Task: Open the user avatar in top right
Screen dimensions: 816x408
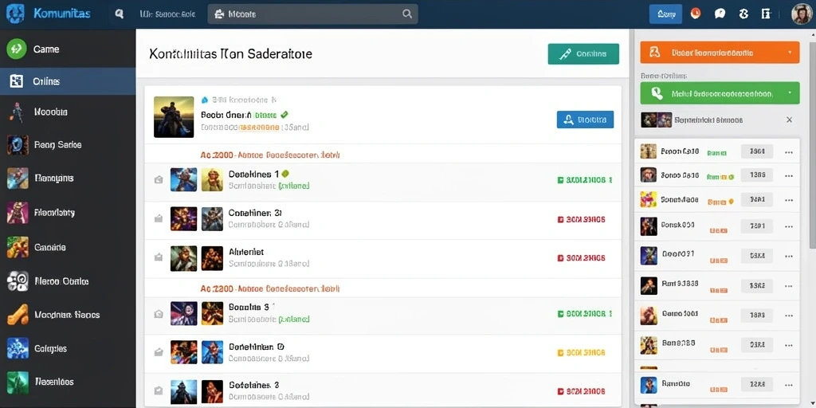Action: [802, 14]
